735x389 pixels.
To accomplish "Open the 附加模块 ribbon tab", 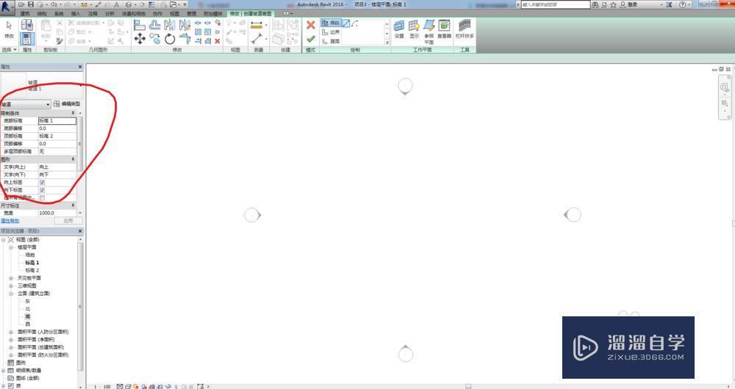I will (213, 14).
